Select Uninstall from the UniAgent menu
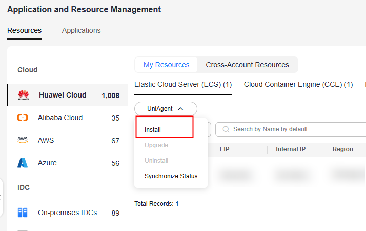366x231 pixels. [156, 161]
